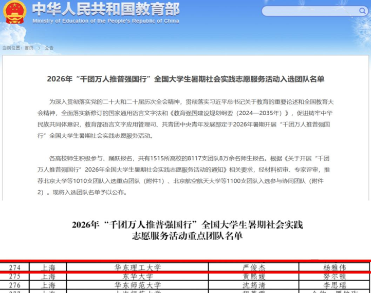Viewport: 371px width, 293px height.
Task: Select table cell 274
Action: (15, 267)
